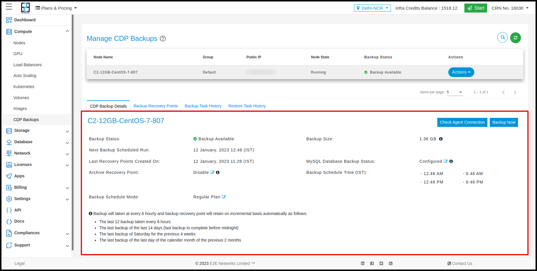Click the search magnifier icon
Image resolution: width=537 pixels, height=271 pixels.
(x=503, y=37)
